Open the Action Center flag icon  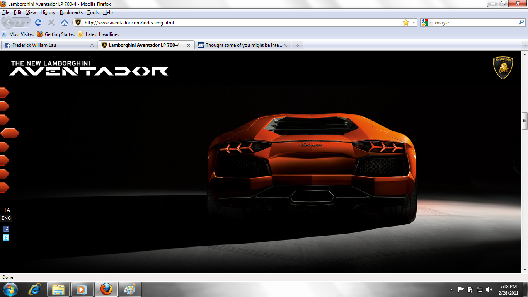(x=461, y=289)
